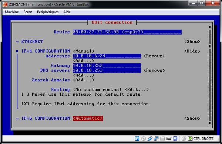The image size is (222, 144).
Task: Toggle Never use this network for default route
Action: tap(25, 94)
